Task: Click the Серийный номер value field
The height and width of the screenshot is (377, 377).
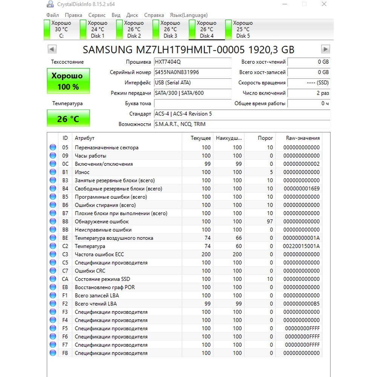Action: pyautogui.click(x=193, y=72)
